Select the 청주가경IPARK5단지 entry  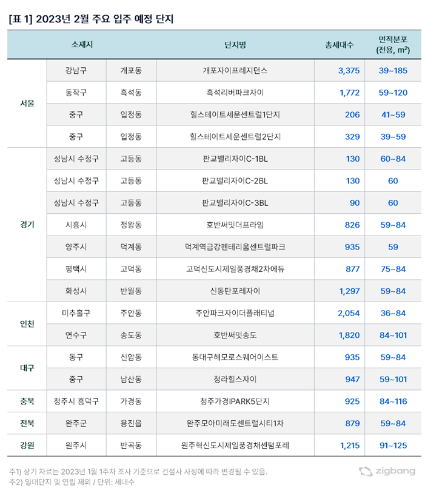(235, 401)
